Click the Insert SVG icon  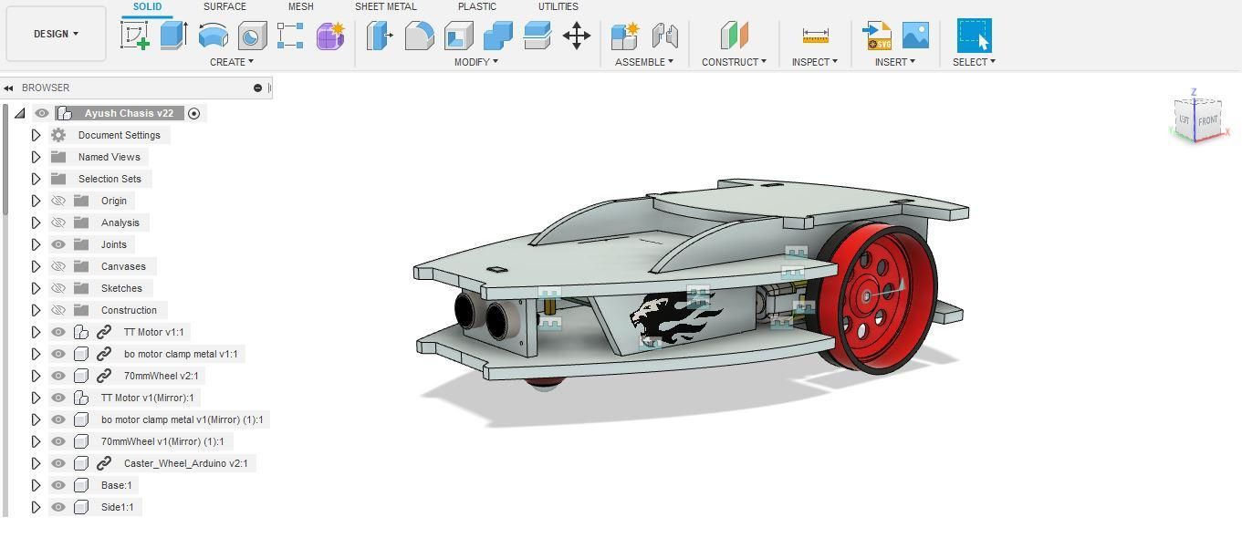[877, 36]
